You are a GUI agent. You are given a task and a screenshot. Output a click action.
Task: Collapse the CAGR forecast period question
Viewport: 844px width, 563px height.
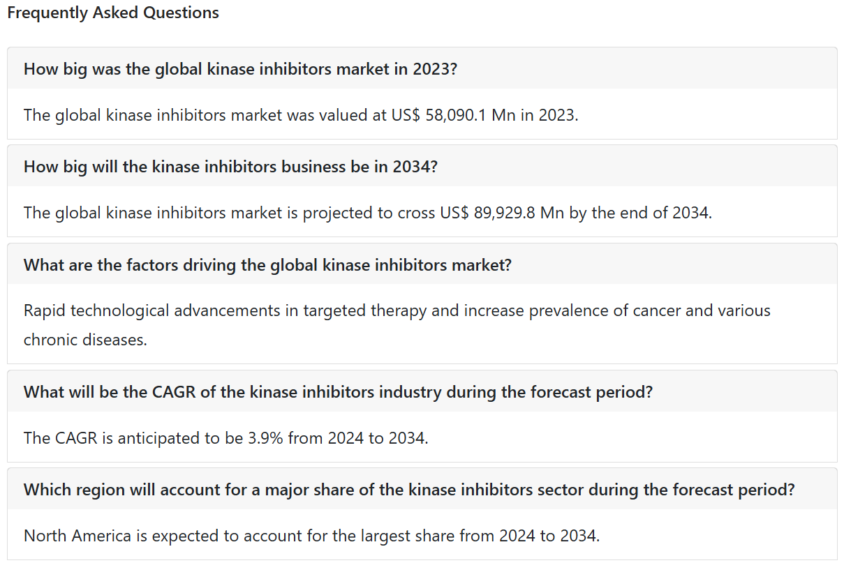[422, 391]
